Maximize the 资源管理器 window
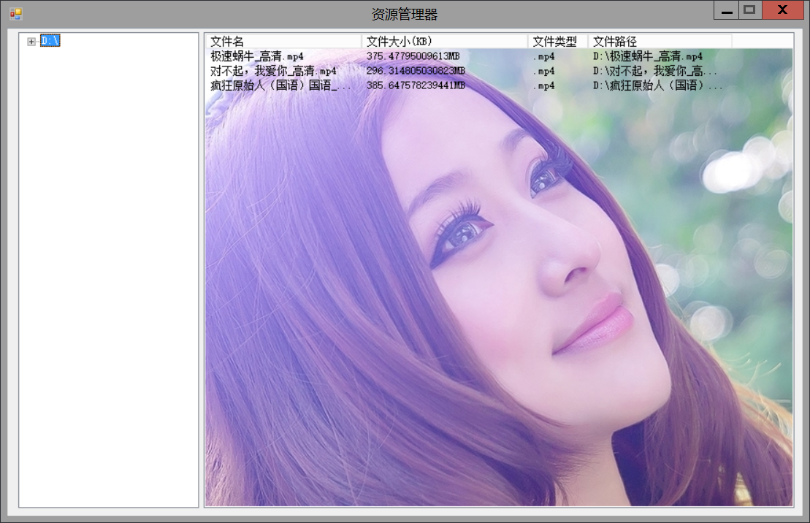The height and width of the screenshot is (523, 810). coord(750,10)
